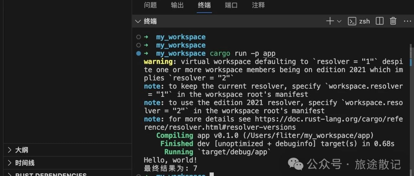Open terminal more actions ellipsis menu
The image size is (414, 176).
pos(407,21)
